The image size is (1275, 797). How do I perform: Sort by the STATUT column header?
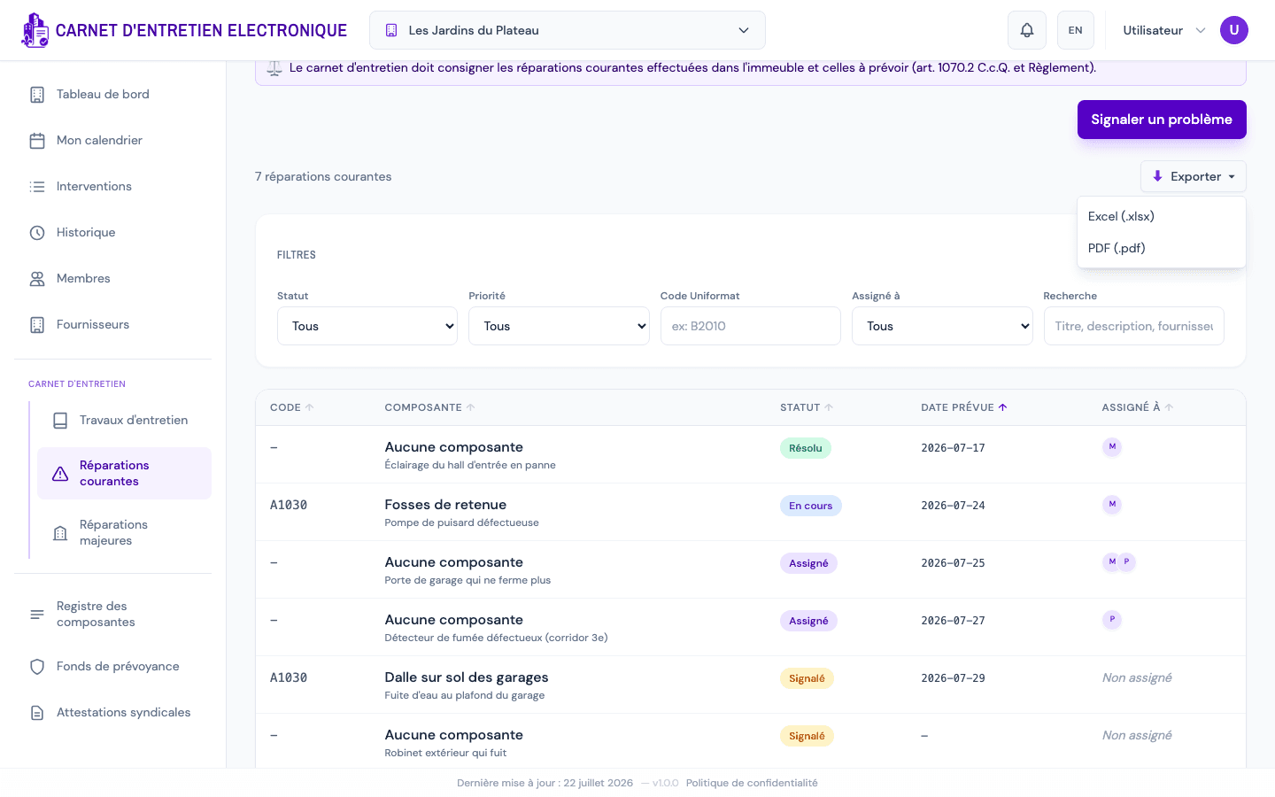click(807, 407)
